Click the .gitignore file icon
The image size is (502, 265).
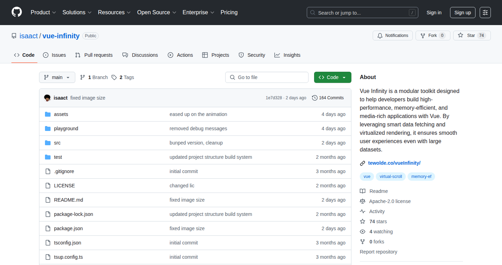[48, 171]
